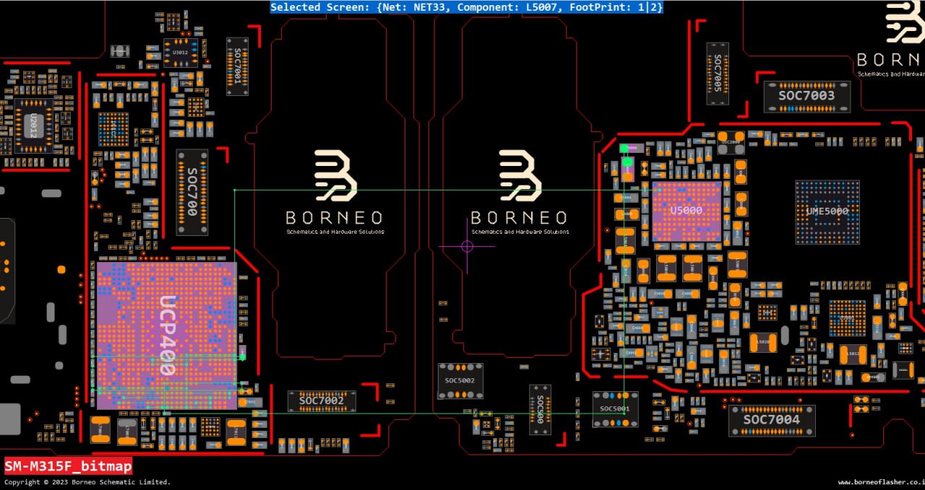
Task: Select the SOC7005 connector
Action: [718, 73]
